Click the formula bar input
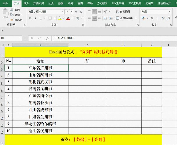Viewport: 177px width, 145px height. [x=115, y=38]
